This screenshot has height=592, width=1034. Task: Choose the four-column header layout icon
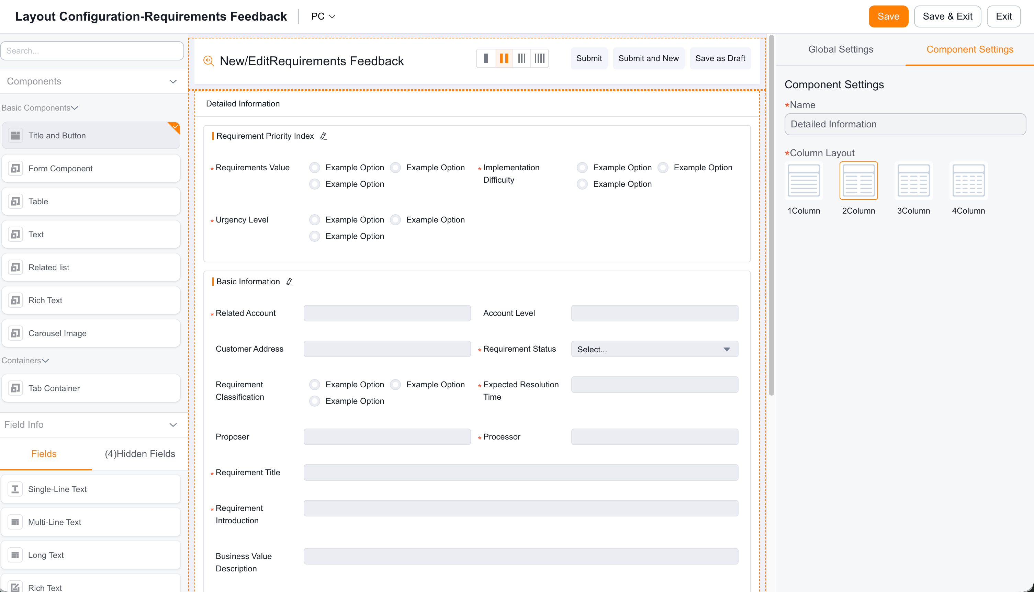539,59
